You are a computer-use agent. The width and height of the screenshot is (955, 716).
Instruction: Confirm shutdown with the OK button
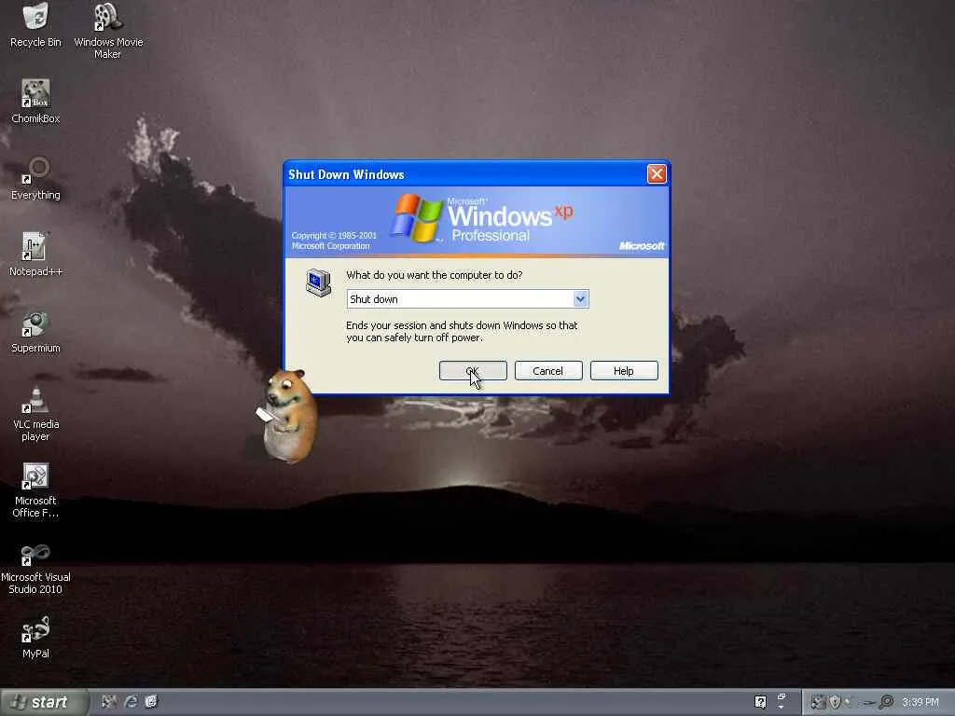tap(473, 371)
